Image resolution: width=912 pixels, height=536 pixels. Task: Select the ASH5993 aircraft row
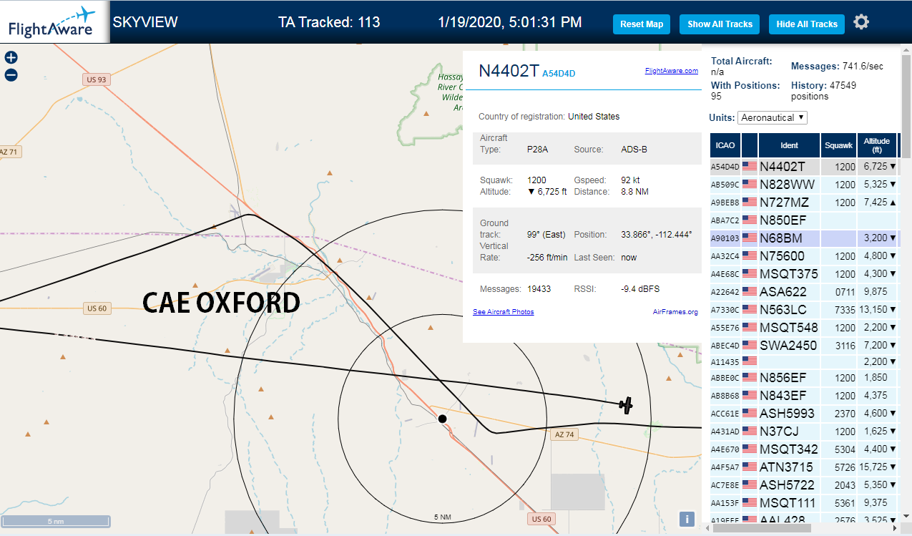coord(805,414)
